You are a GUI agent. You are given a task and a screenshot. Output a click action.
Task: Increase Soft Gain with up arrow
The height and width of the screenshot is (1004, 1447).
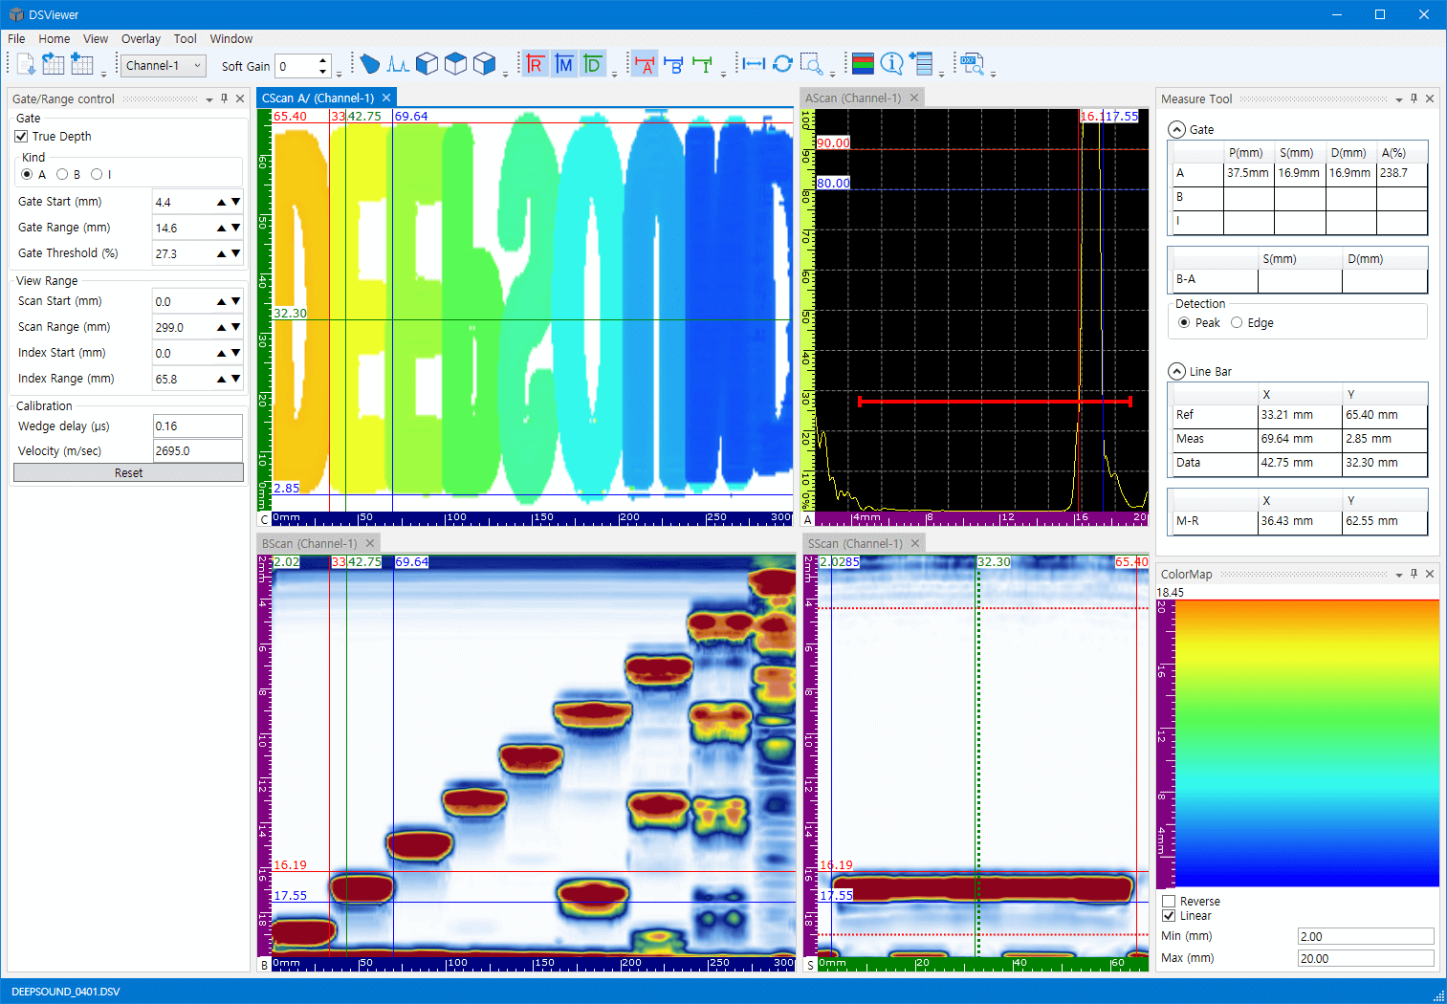pos(323,60)
